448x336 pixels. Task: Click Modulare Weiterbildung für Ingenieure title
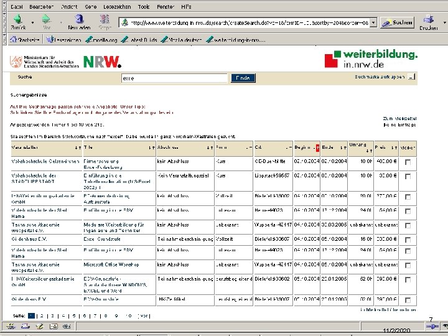tap(114, 228)
